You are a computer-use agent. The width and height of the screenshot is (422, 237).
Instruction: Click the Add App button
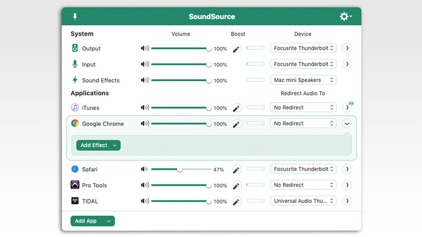pyautogui.click(x=92, y=221)
